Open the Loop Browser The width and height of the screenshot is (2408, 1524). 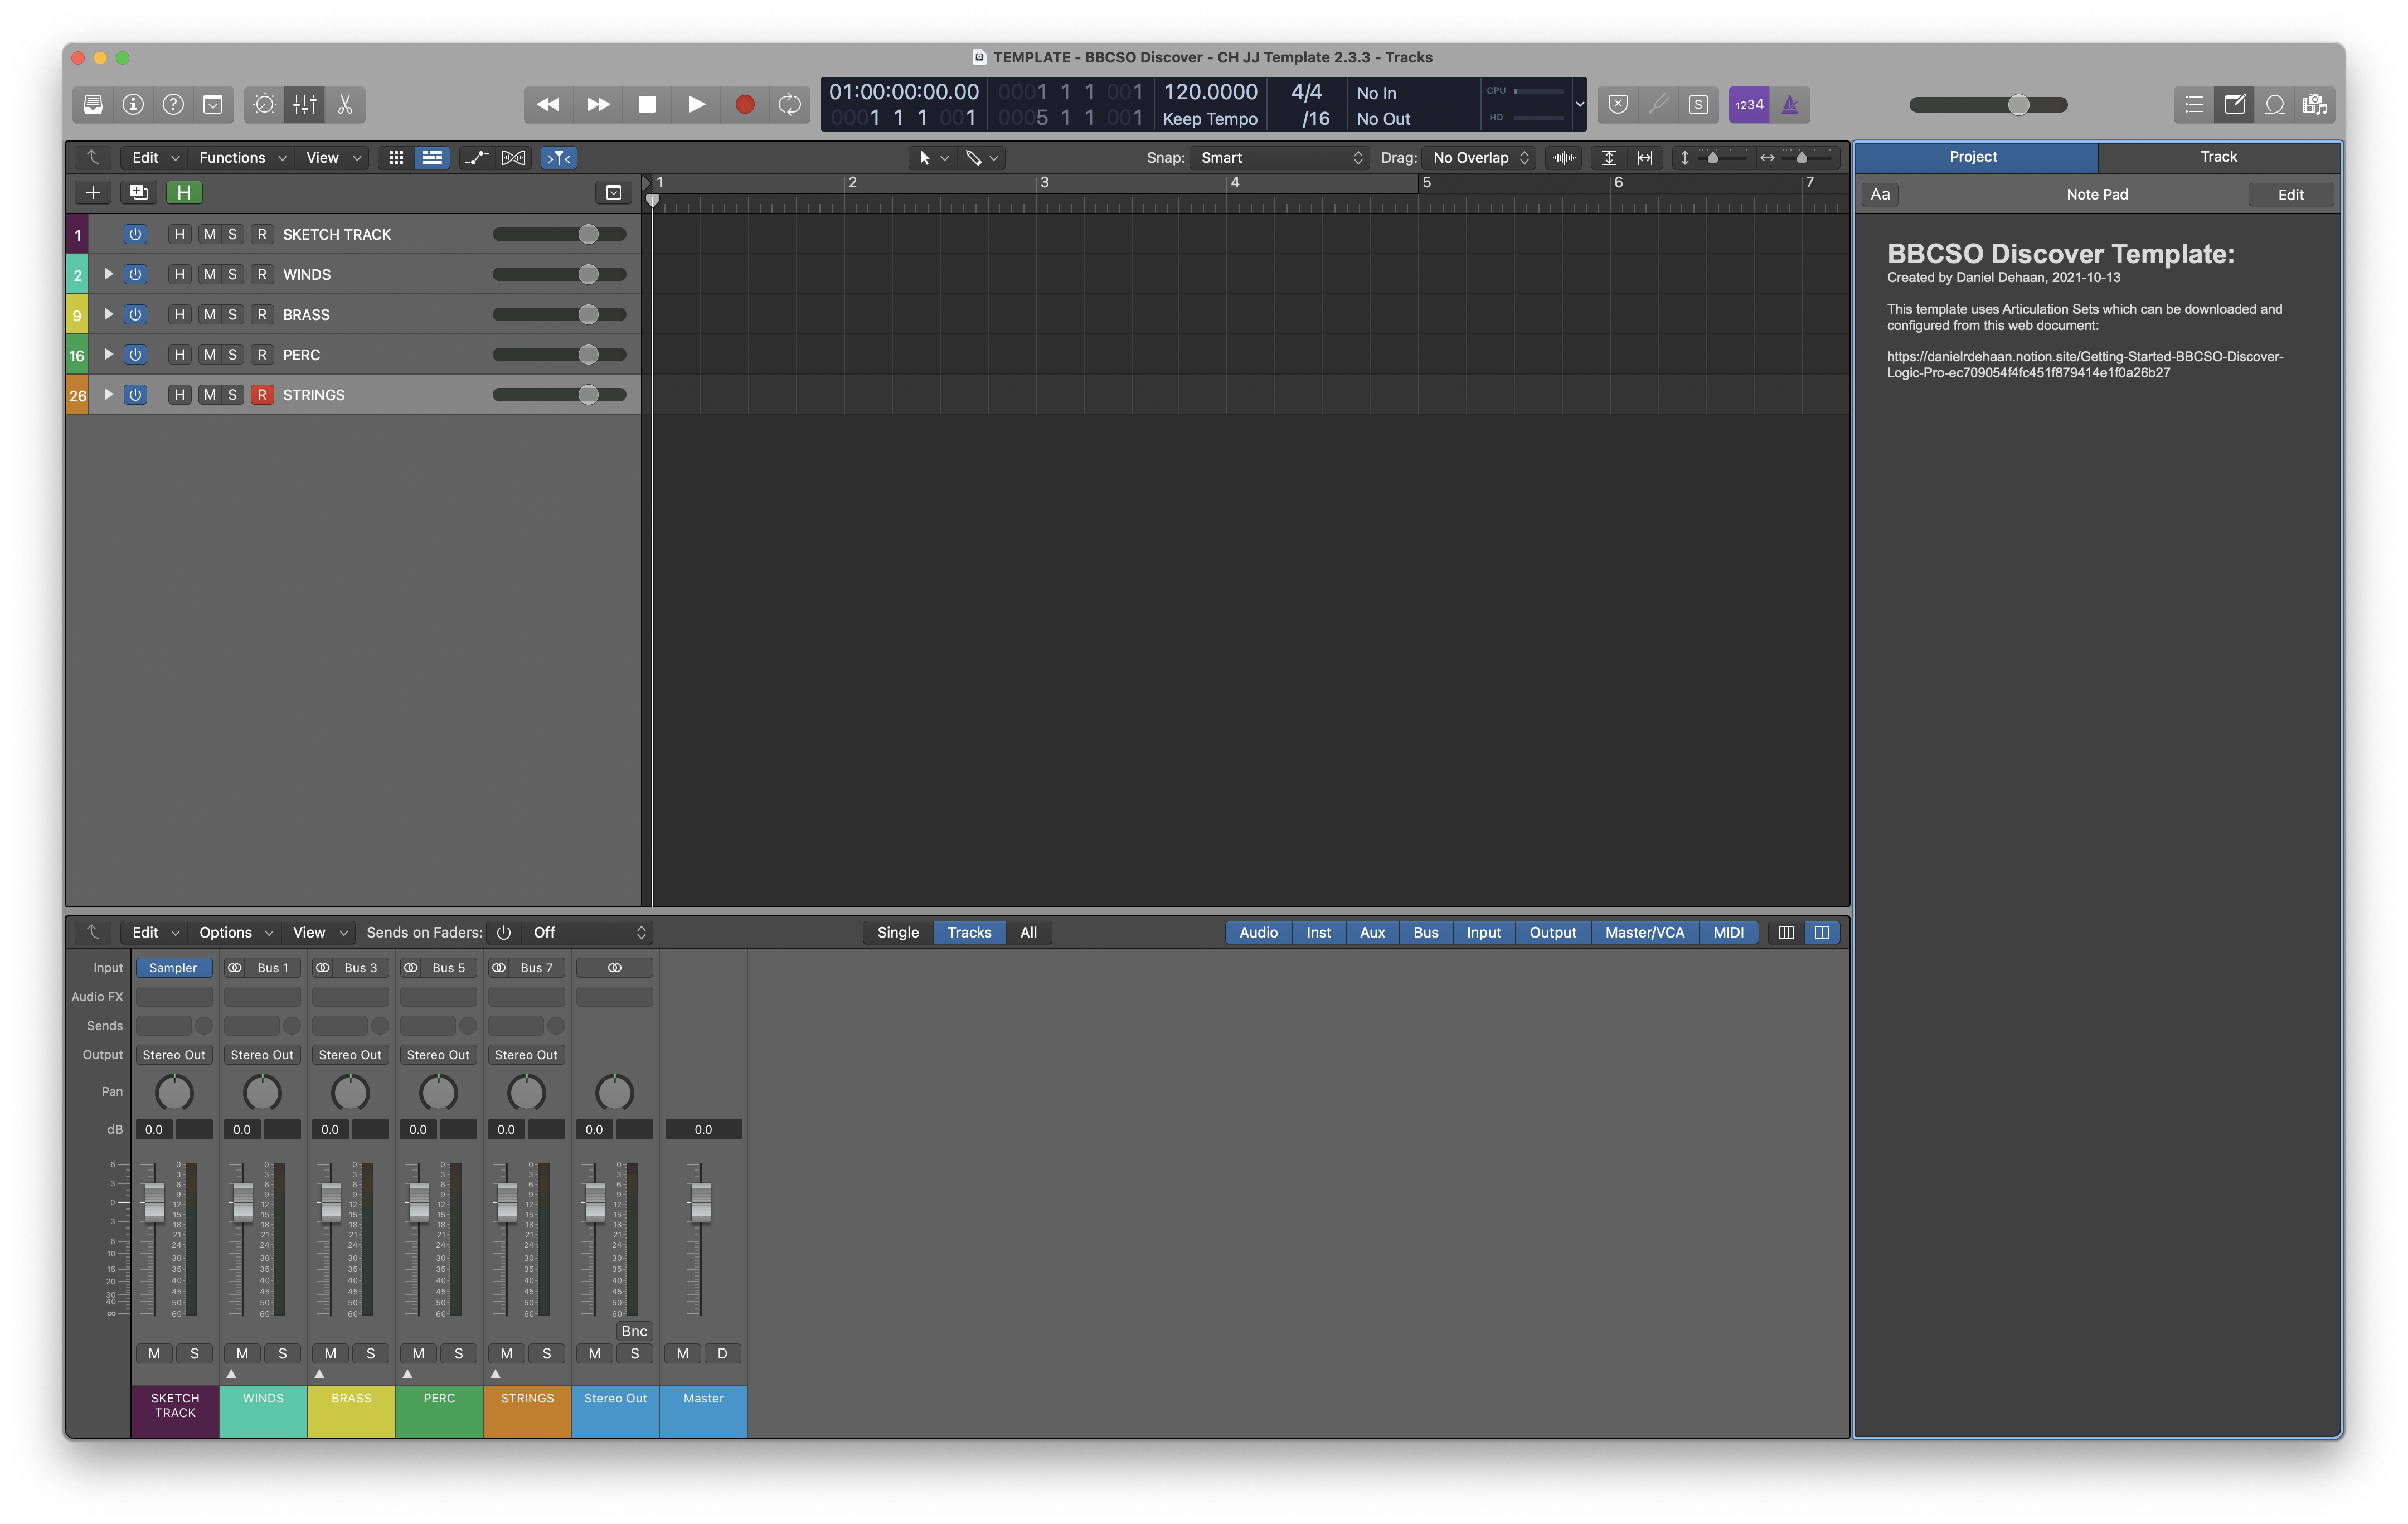point(2275,104)
